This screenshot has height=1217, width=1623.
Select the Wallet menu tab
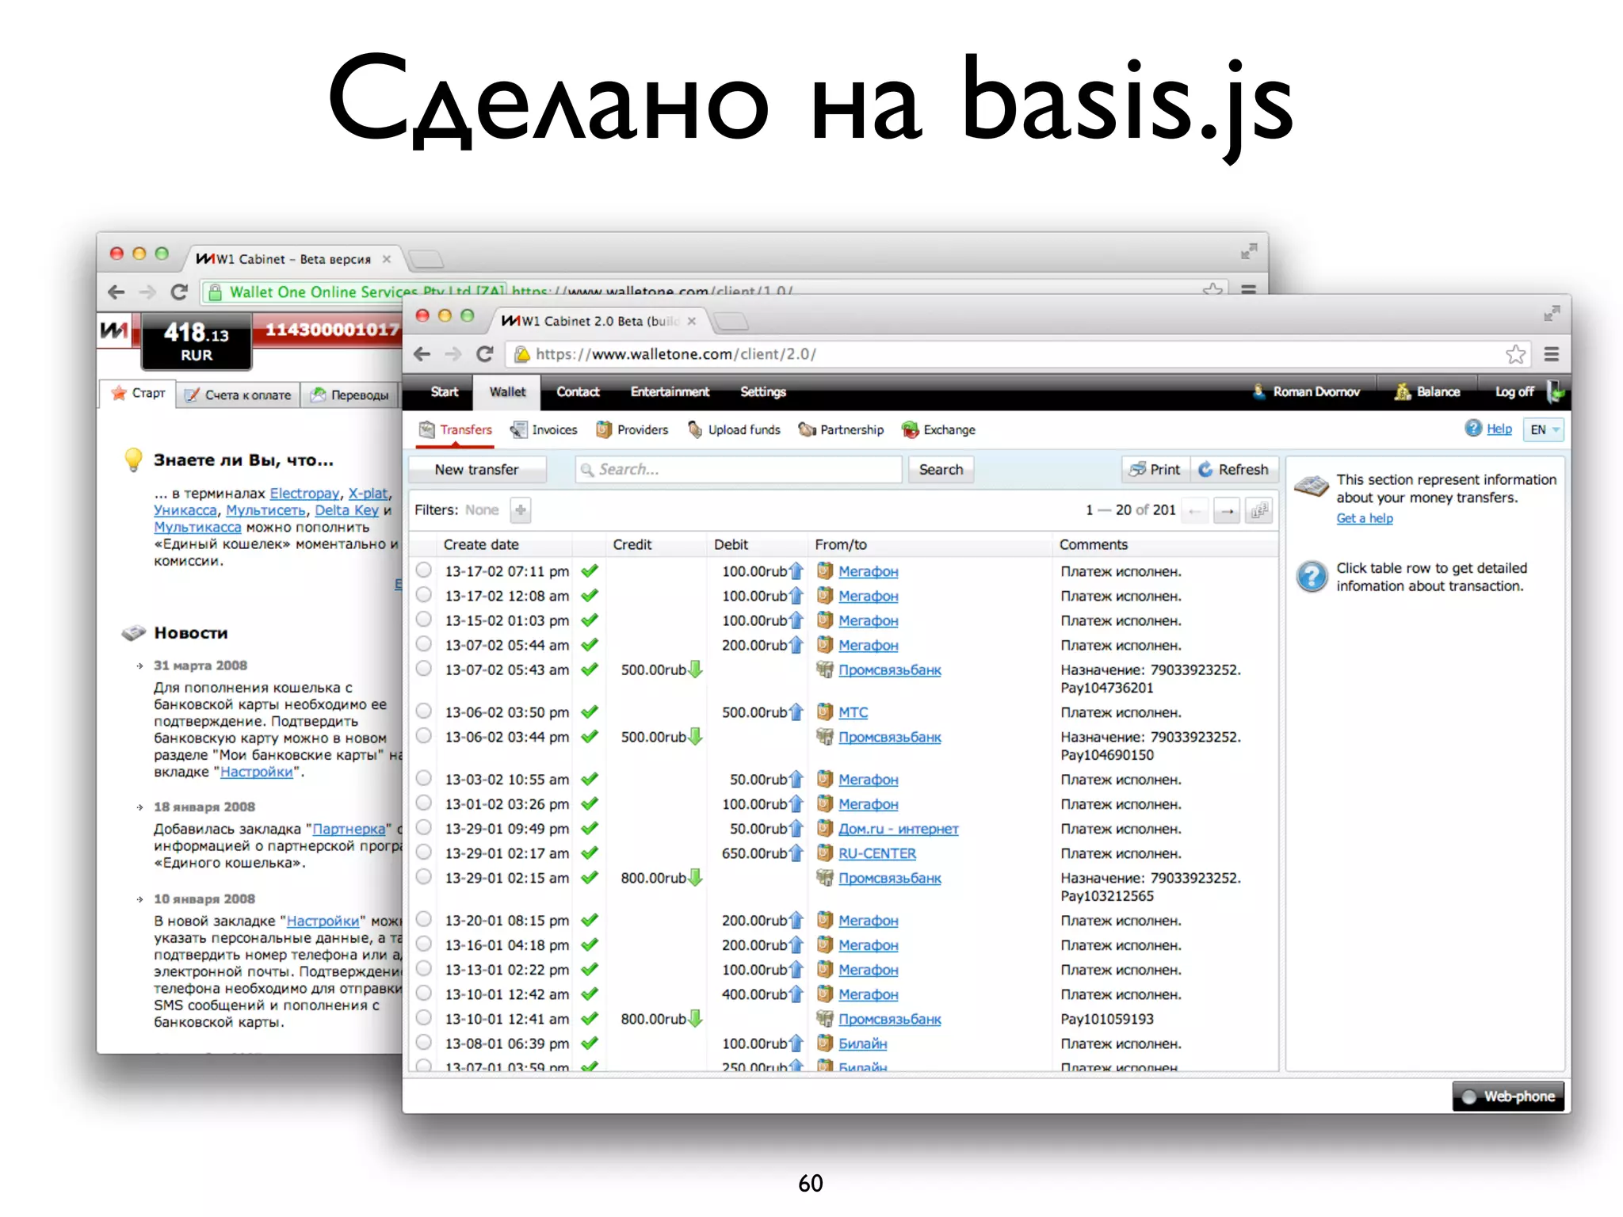pyautogui.click(x=507, y=391)
